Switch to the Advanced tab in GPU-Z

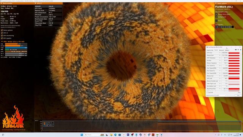tap(221, 50)
